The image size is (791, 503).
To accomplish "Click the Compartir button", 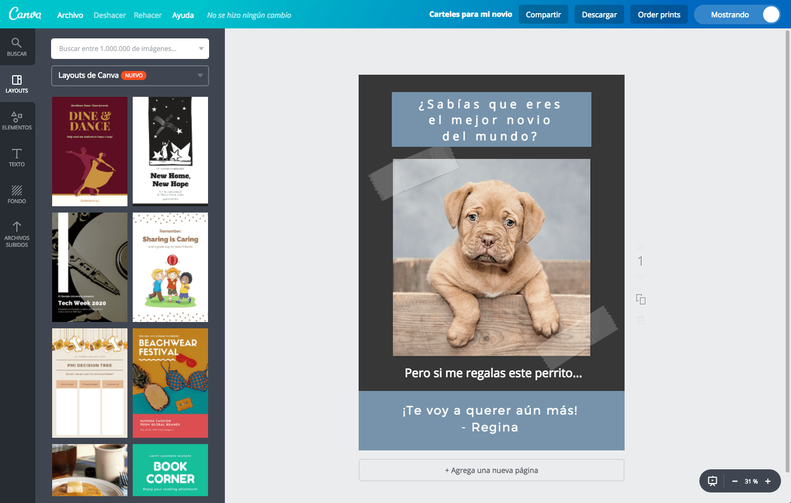I will pyautogui.click(x=543, y=15).
